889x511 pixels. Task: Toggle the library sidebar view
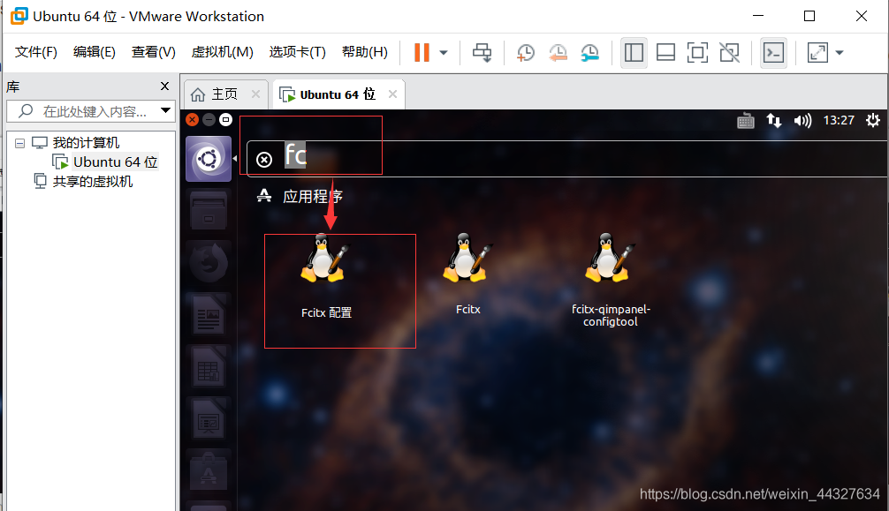[x=634, y=53]
